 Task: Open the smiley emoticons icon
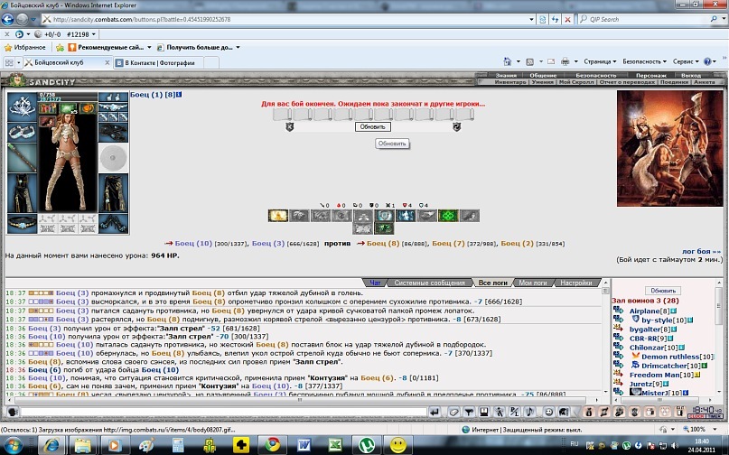(548, 412)
